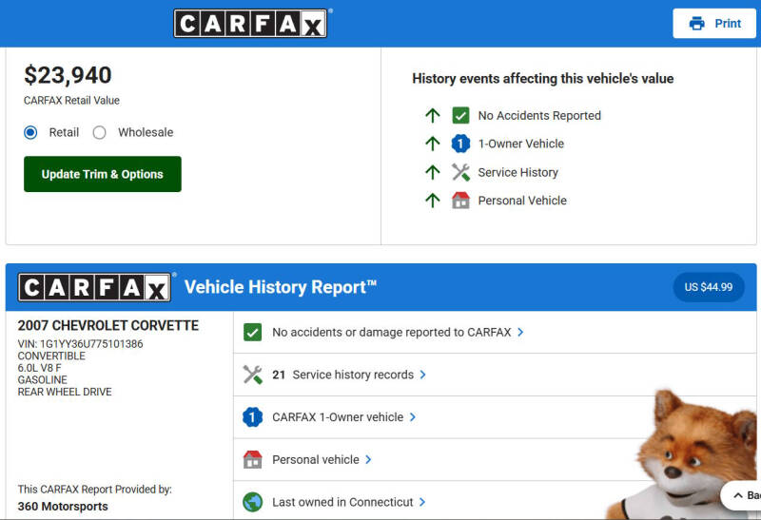The width and height of the screenshot is (761, 520).
Task: Click the house icon next to Personal Vehicle
Action: [x=460, y=201]
